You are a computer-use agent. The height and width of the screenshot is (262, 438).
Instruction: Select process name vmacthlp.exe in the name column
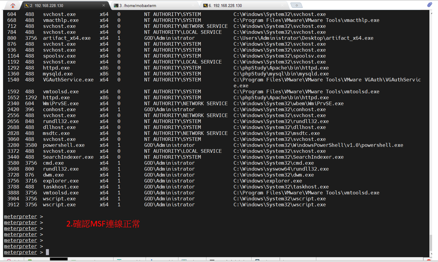coord(61,20)
